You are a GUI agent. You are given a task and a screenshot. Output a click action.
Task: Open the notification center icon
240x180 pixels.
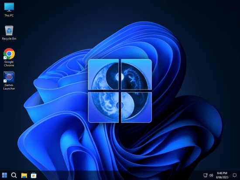(234, 175)
